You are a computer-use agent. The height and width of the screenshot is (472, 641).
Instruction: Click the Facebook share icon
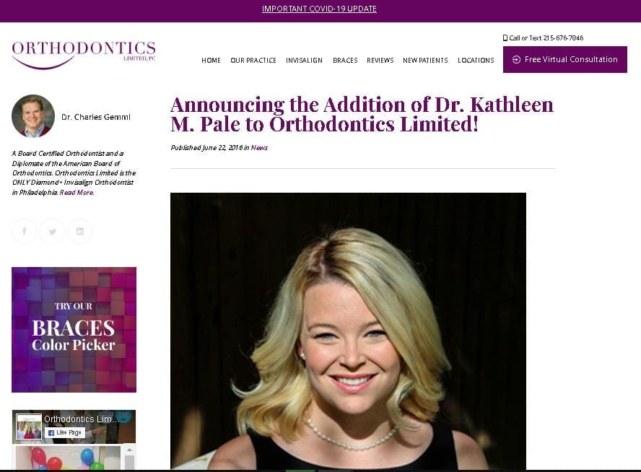pos(24,231)
